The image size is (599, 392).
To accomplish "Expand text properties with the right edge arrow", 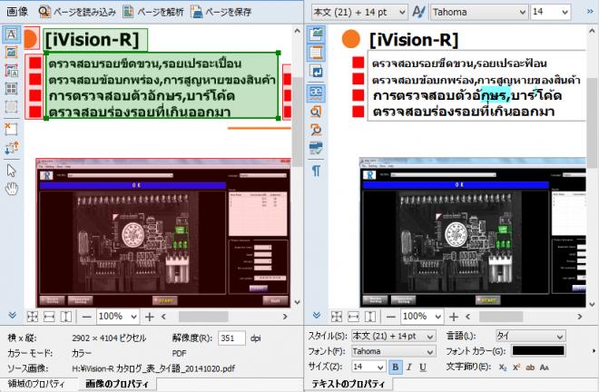I will tap(594, 351).
